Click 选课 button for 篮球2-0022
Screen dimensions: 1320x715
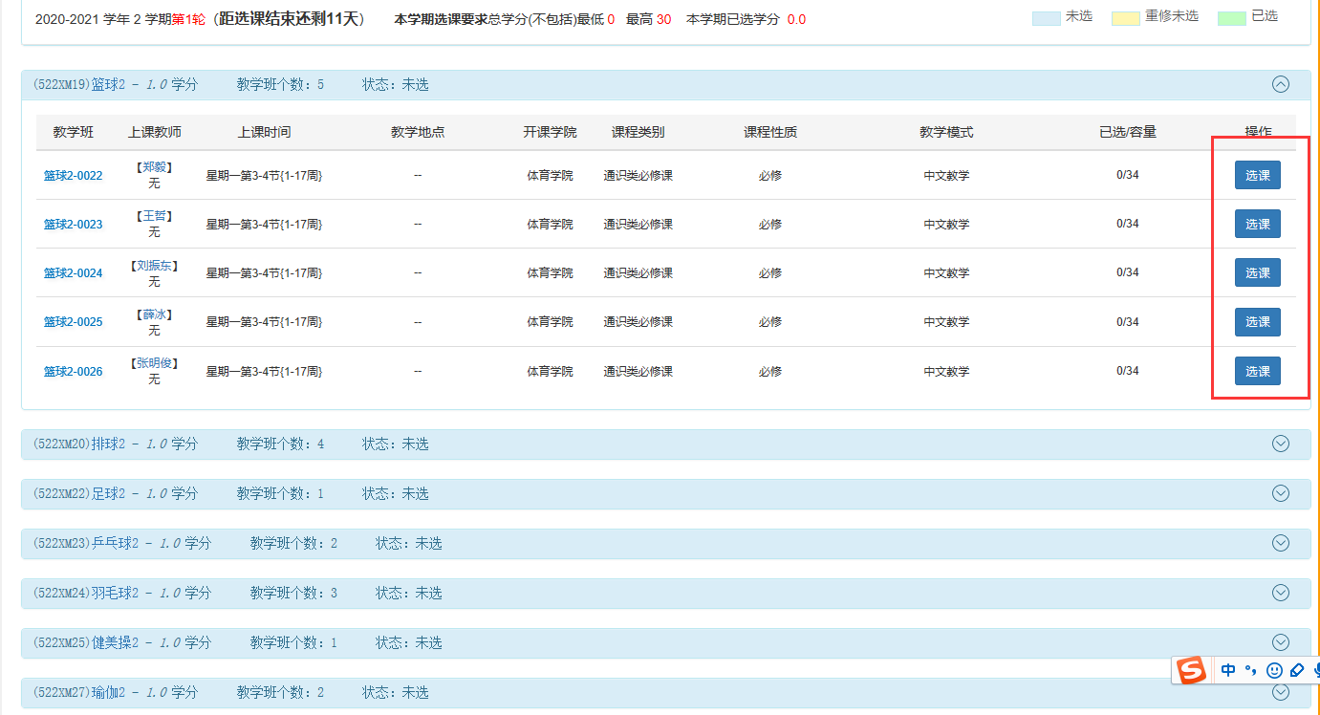coord(1257,176)
